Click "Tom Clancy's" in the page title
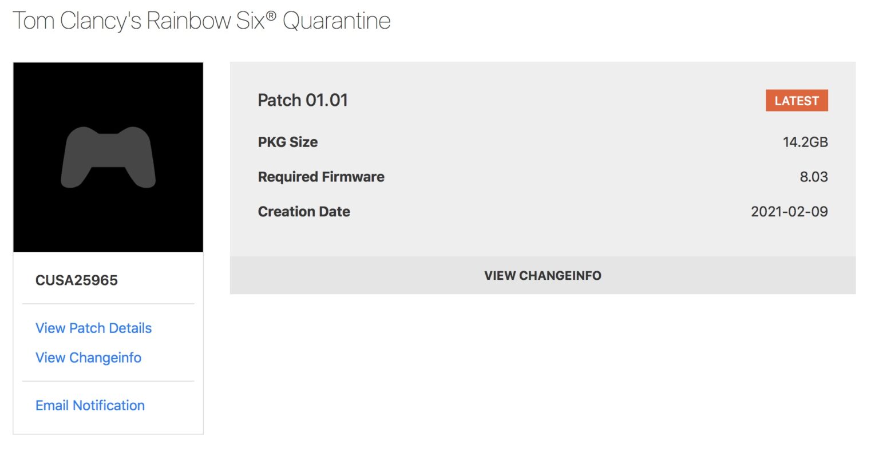 coord(77,21)
